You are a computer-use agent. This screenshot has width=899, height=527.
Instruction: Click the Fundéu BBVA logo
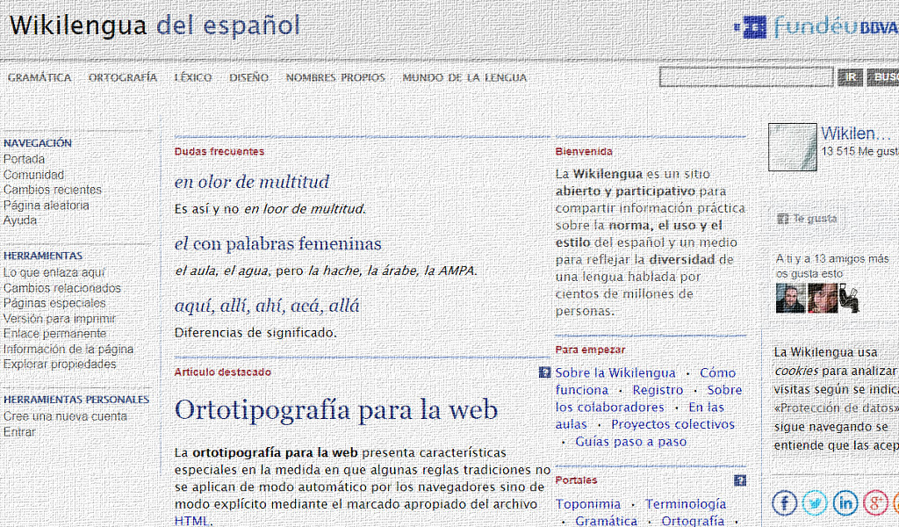point(815,27)
